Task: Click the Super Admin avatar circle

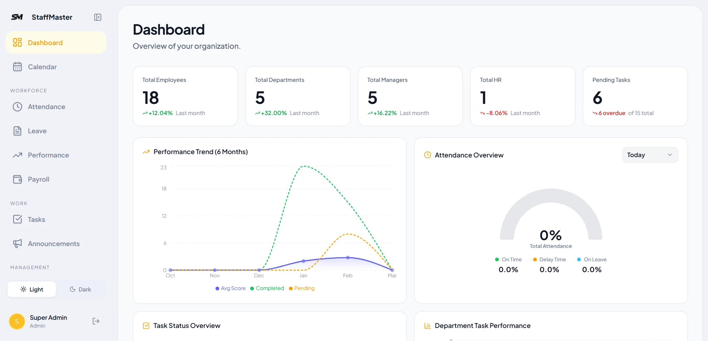Action: pos(17,321)
